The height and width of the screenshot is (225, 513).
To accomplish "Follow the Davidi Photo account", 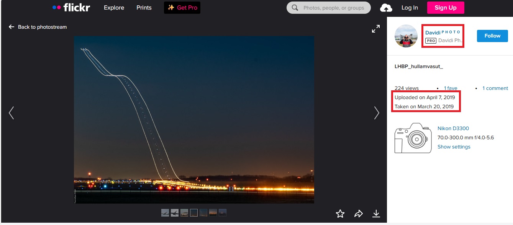I will 492,36.
